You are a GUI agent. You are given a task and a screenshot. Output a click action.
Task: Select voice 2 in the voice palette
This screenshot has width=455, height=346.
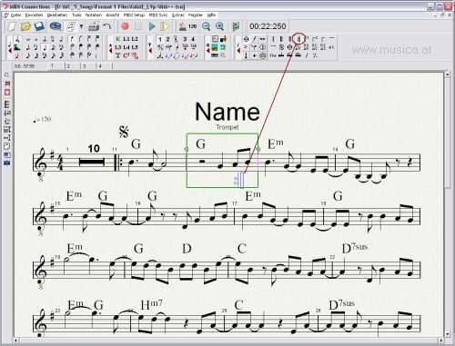(167, 39)
